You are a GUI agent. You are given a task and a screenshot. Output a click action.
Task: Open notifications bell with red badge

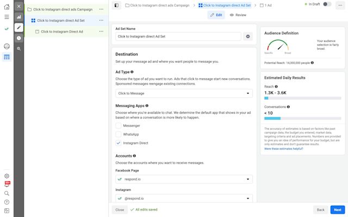(x=7, y=184)
